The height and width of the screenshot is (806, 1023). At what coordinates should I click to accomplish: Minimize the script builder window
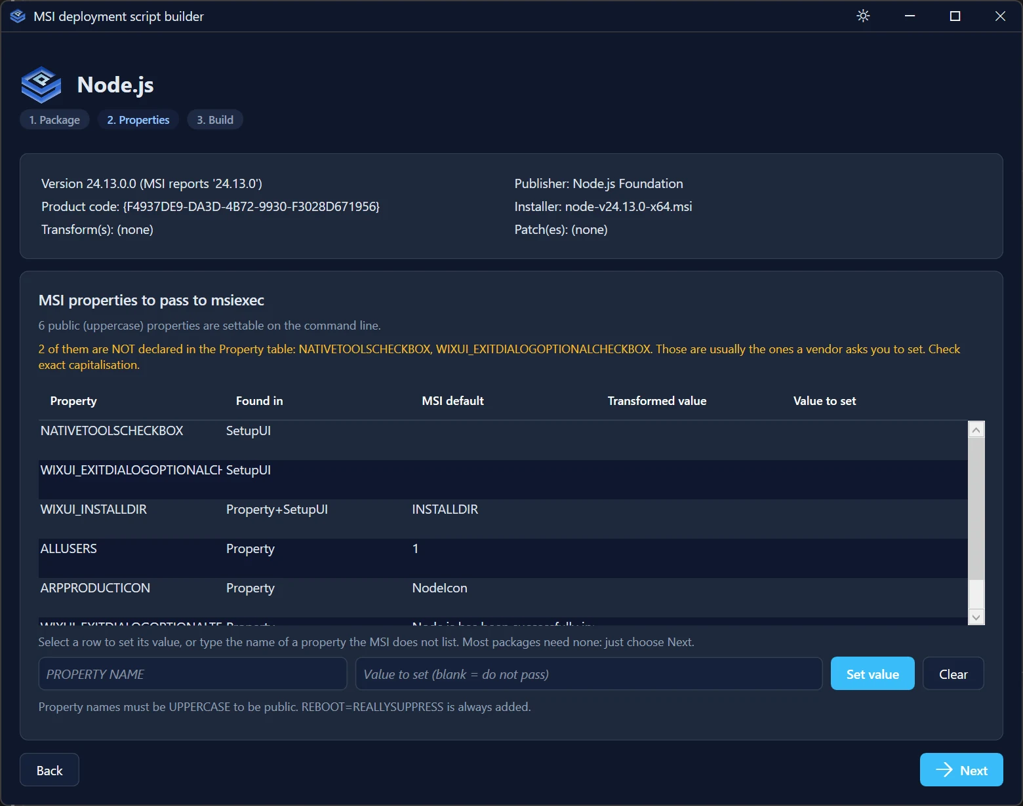(910, 16)
